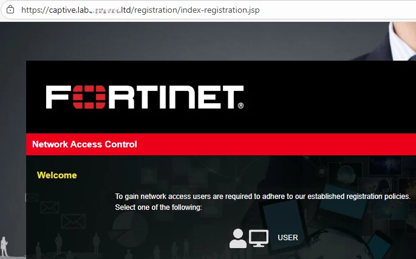
Task: Click the Network Access Control heading
Action: click(84, 144)
